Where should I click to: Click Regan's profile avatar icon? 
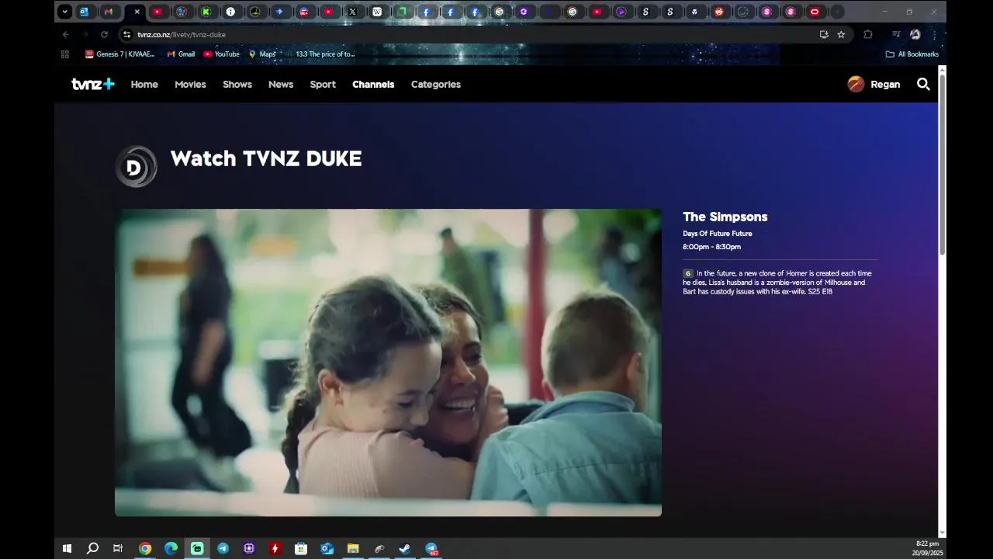tap(856, 84)
